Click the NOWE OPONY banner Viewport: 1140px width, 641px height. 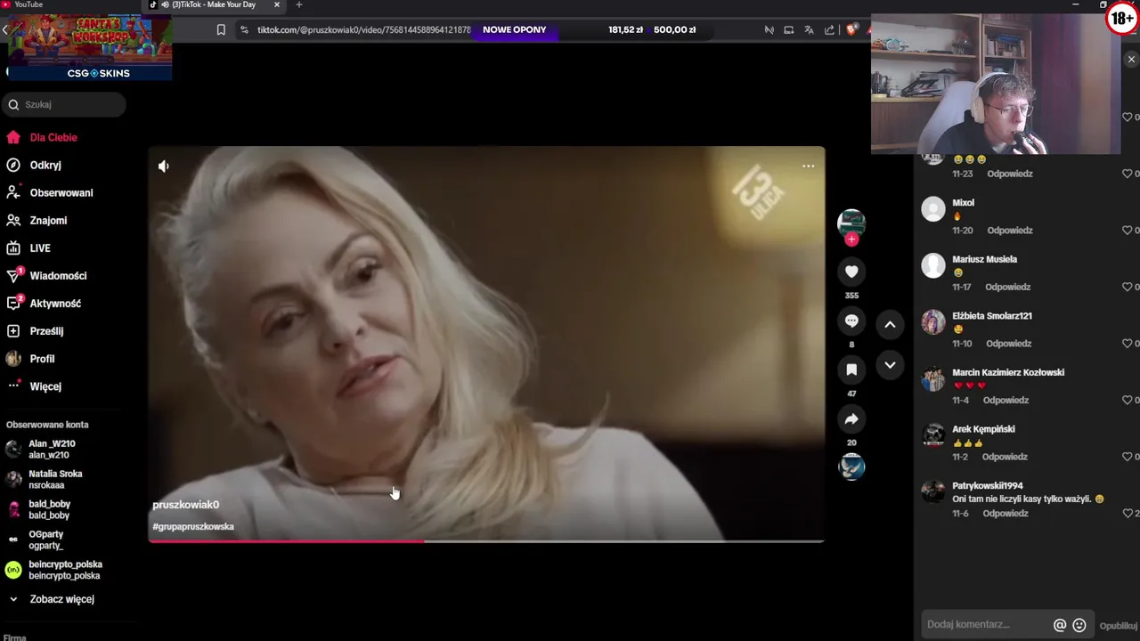pos(514,29)
